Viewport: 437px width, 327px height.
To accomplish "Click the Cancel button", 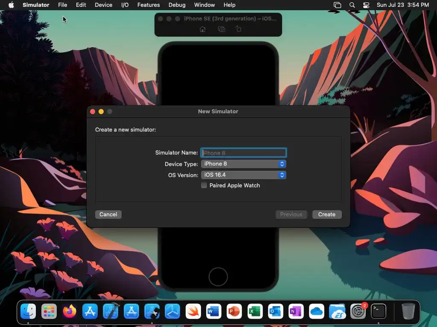I will (x=108, y=215).
